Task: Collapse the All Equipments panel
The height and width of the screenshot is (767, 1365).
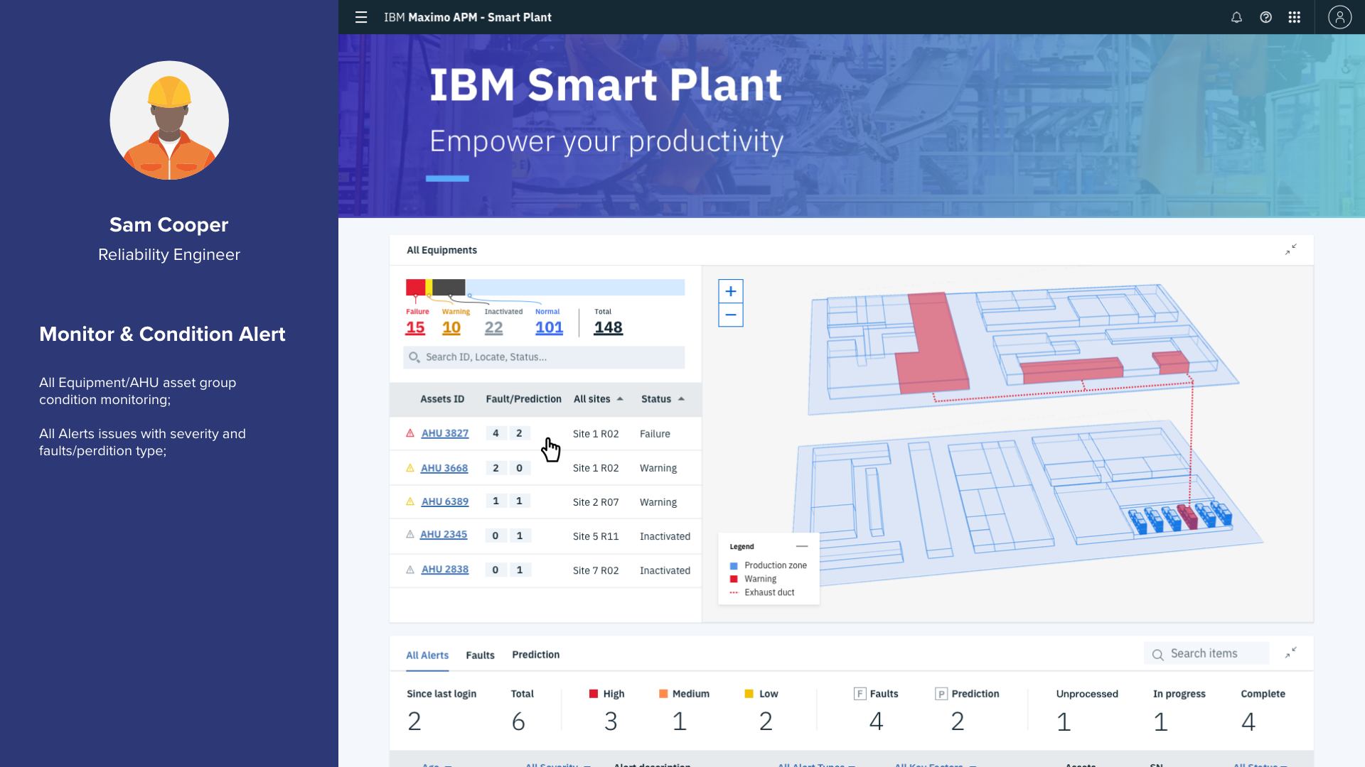Action: pos(1291,249)
